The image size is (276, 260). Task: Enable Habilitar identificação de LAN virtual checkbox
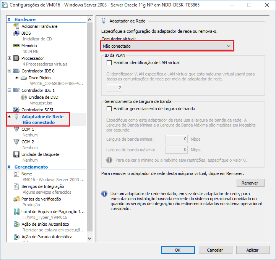click(109, 63)
